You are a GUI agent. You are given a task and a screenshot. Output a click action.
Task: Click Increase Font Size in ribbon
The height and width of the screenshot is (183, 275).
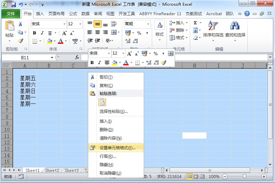tap(64, 33)
